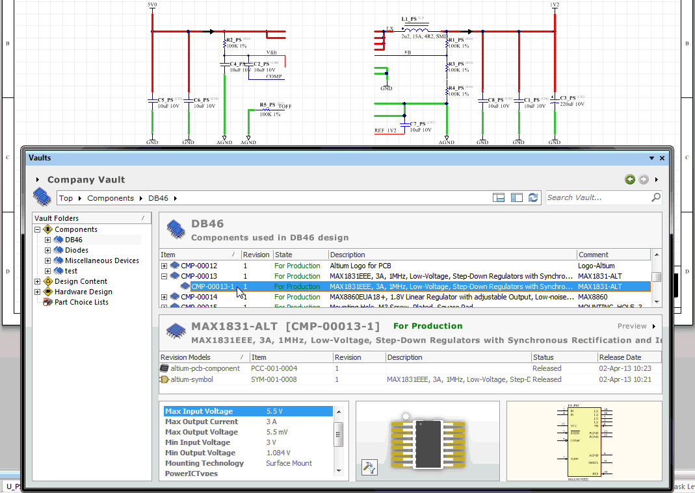Click the altium-symbol model icon

click(164, 379)
